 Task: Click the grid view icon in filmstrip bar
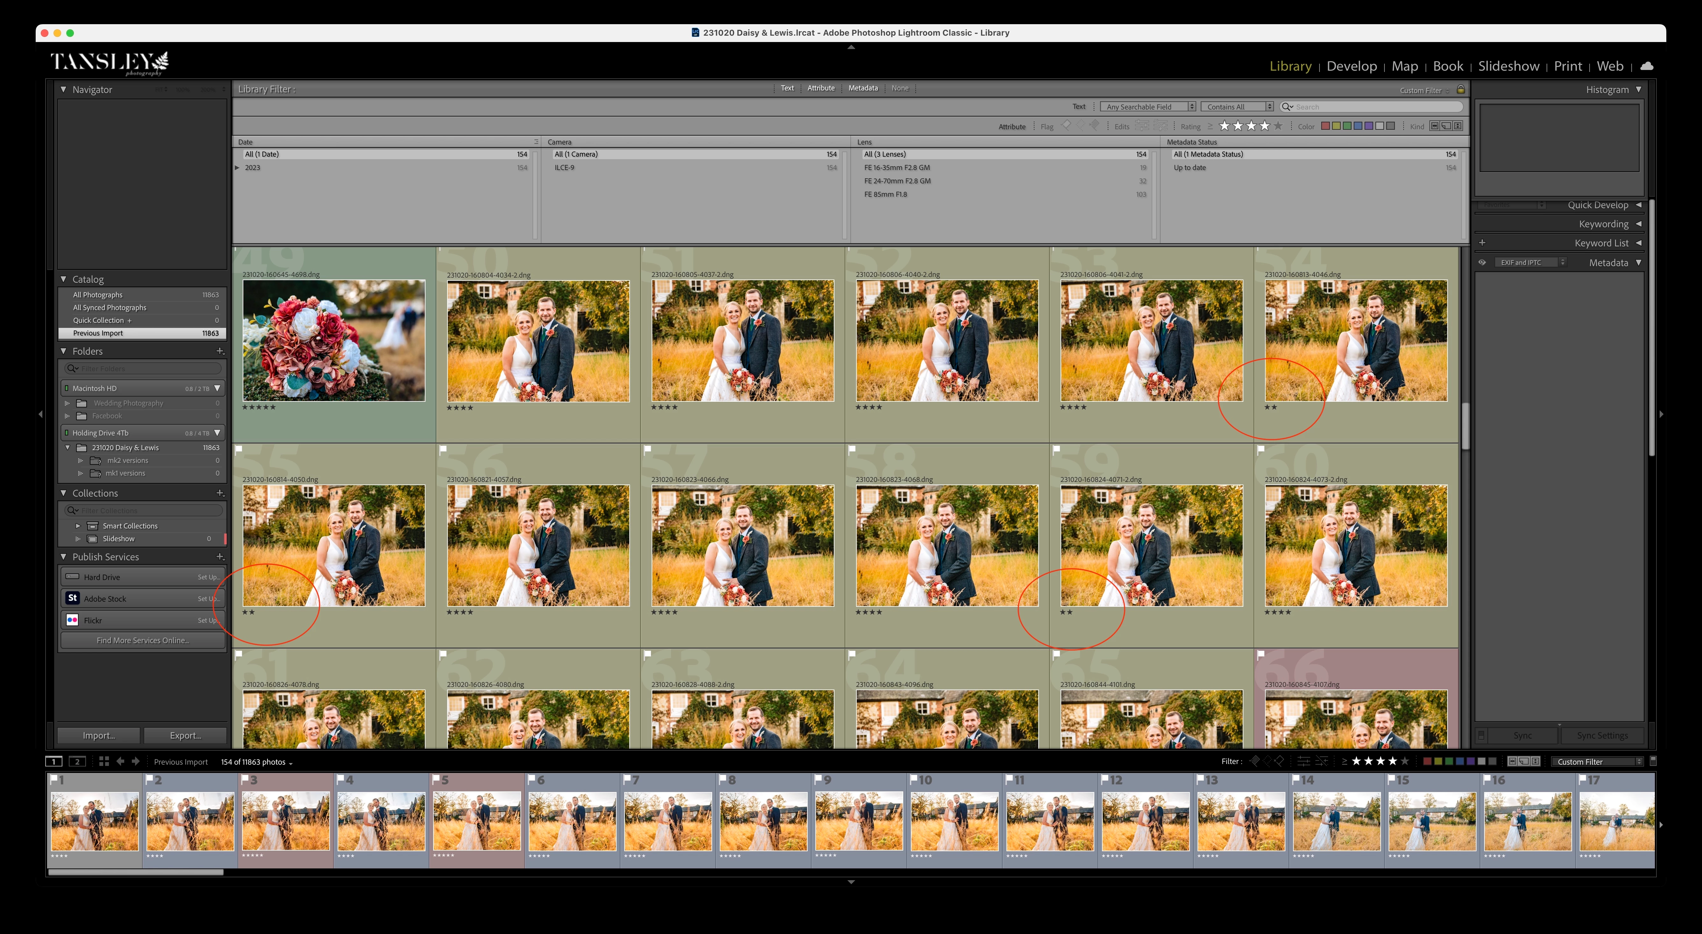click(x=104, y=761)
